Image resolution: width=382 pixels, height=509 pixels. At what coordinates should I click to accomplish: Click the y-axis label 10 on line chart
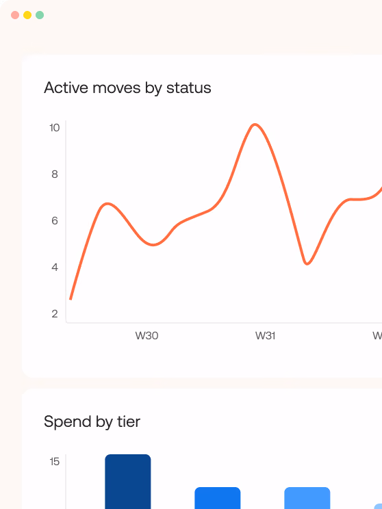pos(55,128)
